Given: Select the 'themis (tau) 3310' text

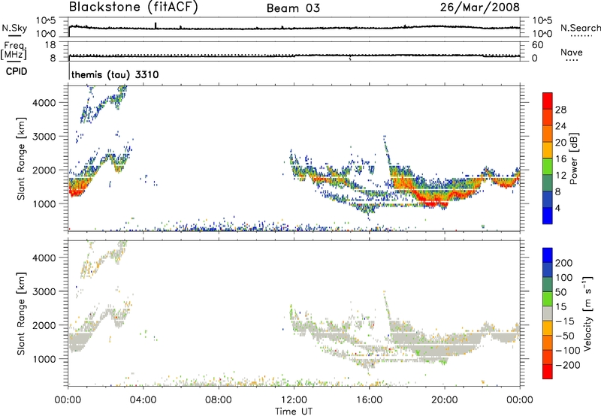Looking at the screenshot, I should tap(115, 74).
